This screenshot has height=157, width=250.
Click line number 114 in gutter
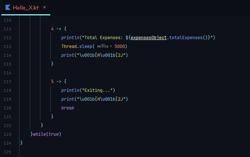click(7, 55)
